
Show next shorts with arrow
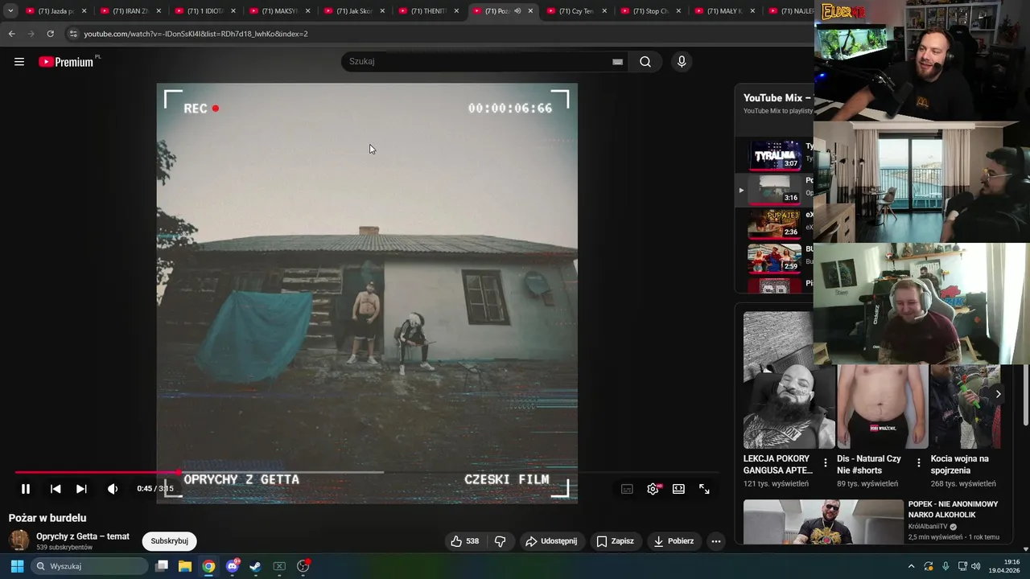point(998,394)
